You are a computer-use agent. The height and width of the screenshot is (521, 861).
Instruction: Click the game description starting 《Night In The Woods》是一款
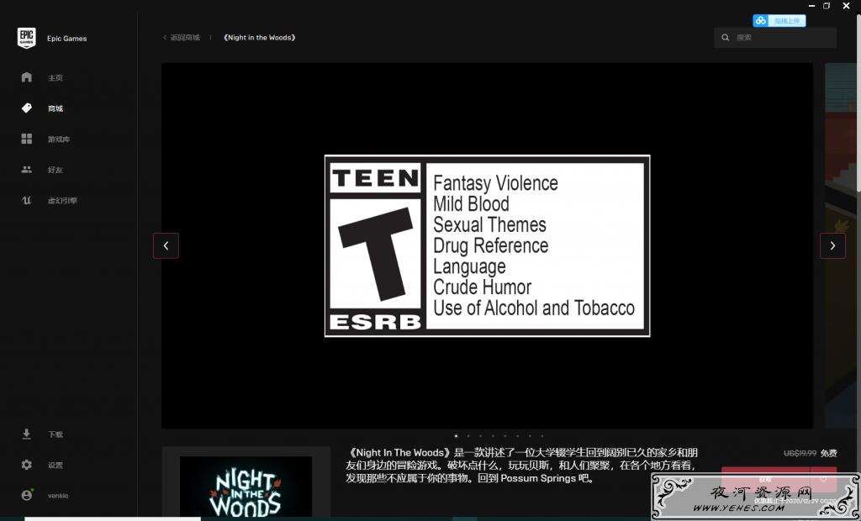522,465
